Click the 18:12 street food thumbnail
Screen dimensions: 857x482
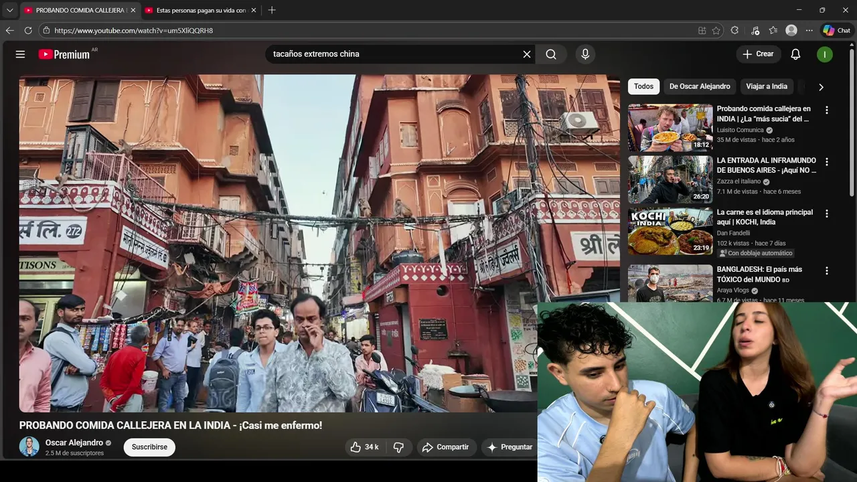point(670,127)
